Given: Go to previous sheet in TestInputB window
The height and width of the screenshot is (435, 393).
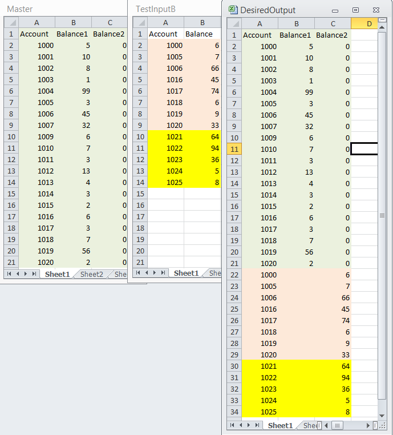Looking at the screenshot, I should (147, 273).
